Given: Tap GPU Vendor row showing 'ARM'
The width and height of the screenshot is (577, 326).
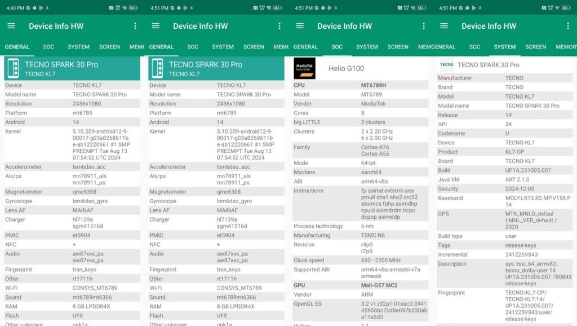Looking at the screenshot, I should coord(361,294).
